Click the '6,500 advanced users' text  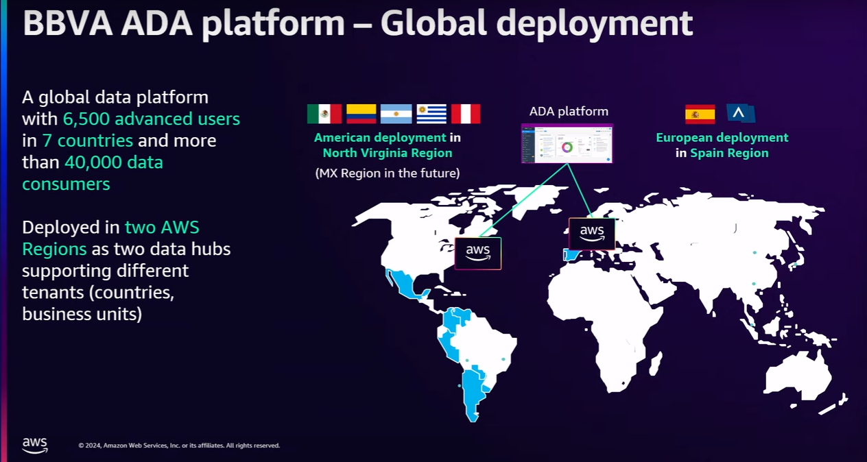(x=152, y=119)
